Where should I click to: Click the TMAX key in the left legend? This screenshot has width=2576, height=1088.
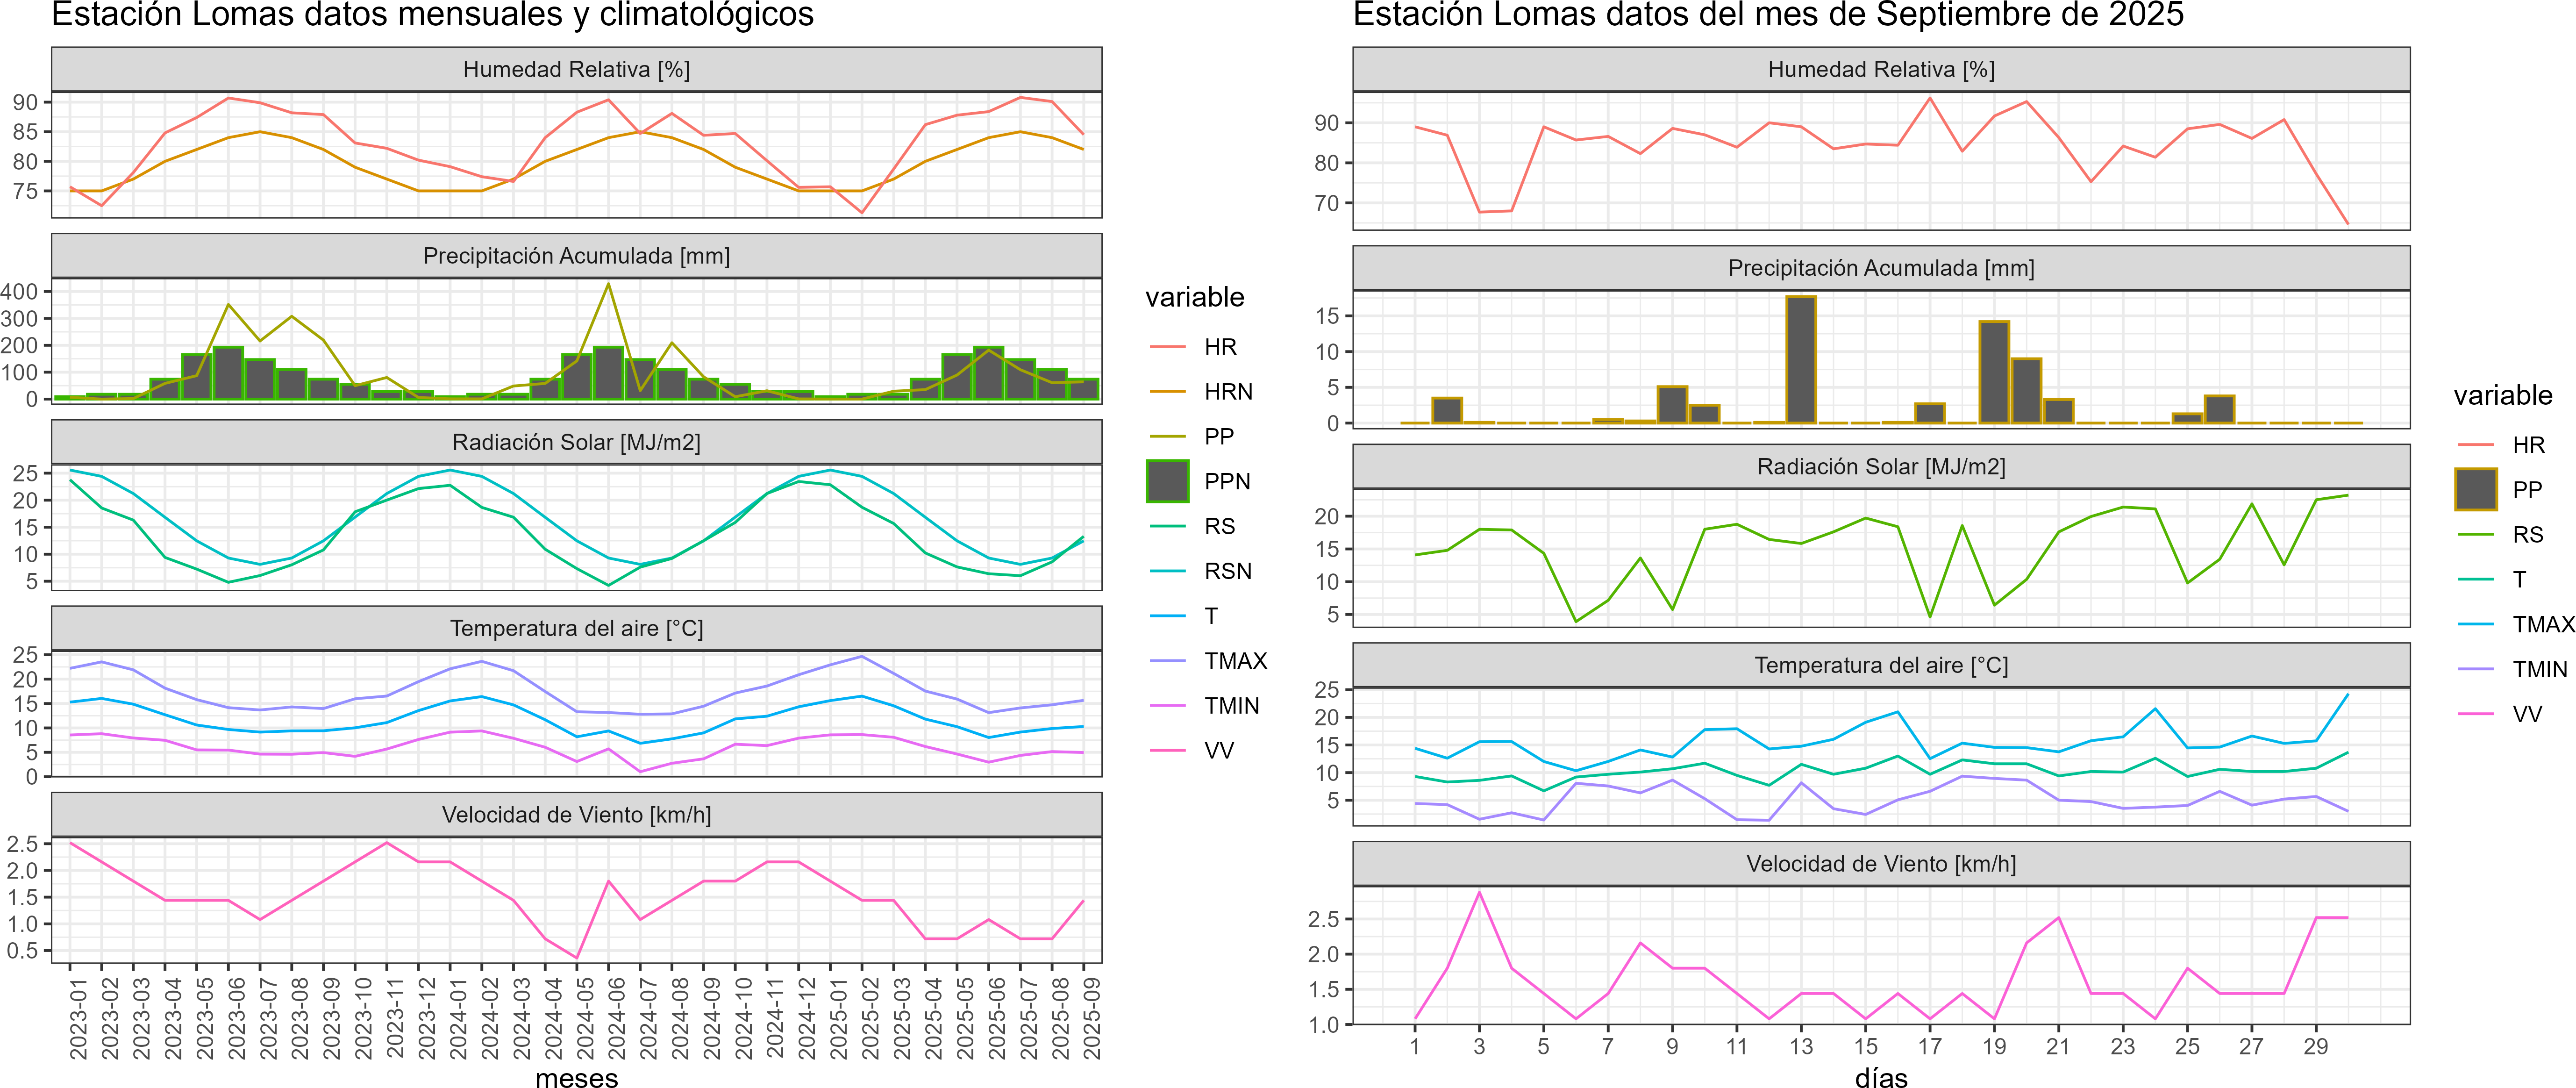tap(1167, 661)
